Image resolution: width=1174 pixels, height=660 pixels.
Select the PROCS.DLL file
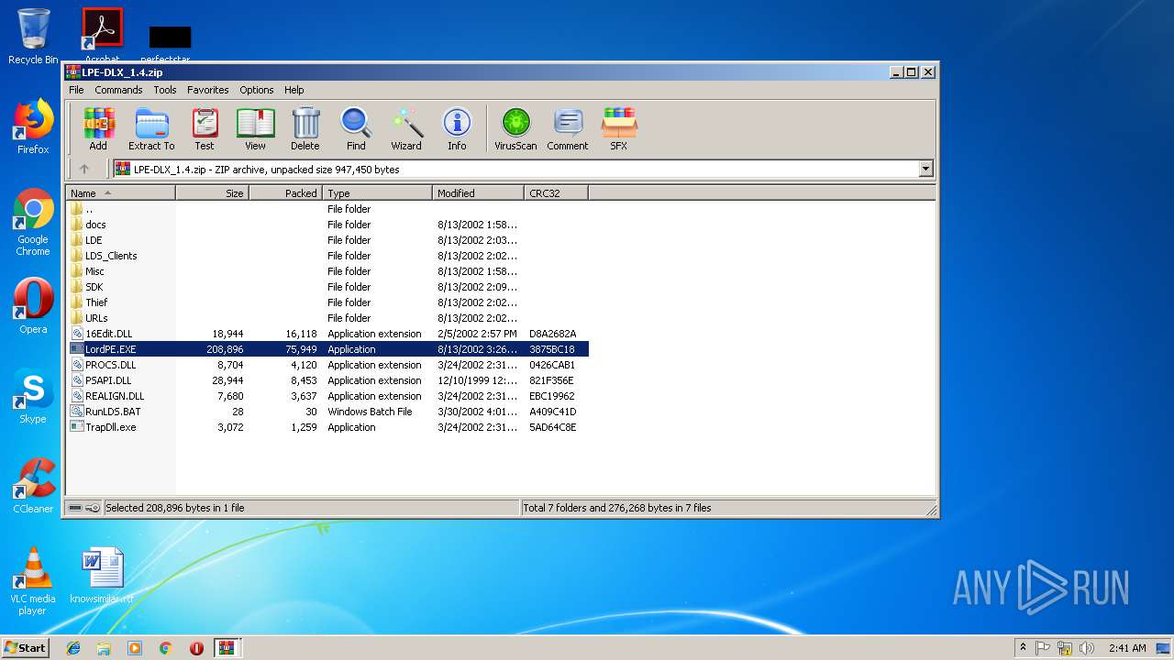(328, 365)
